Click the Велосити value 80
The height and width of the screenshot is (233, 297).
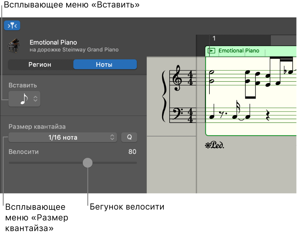[132, 152]
